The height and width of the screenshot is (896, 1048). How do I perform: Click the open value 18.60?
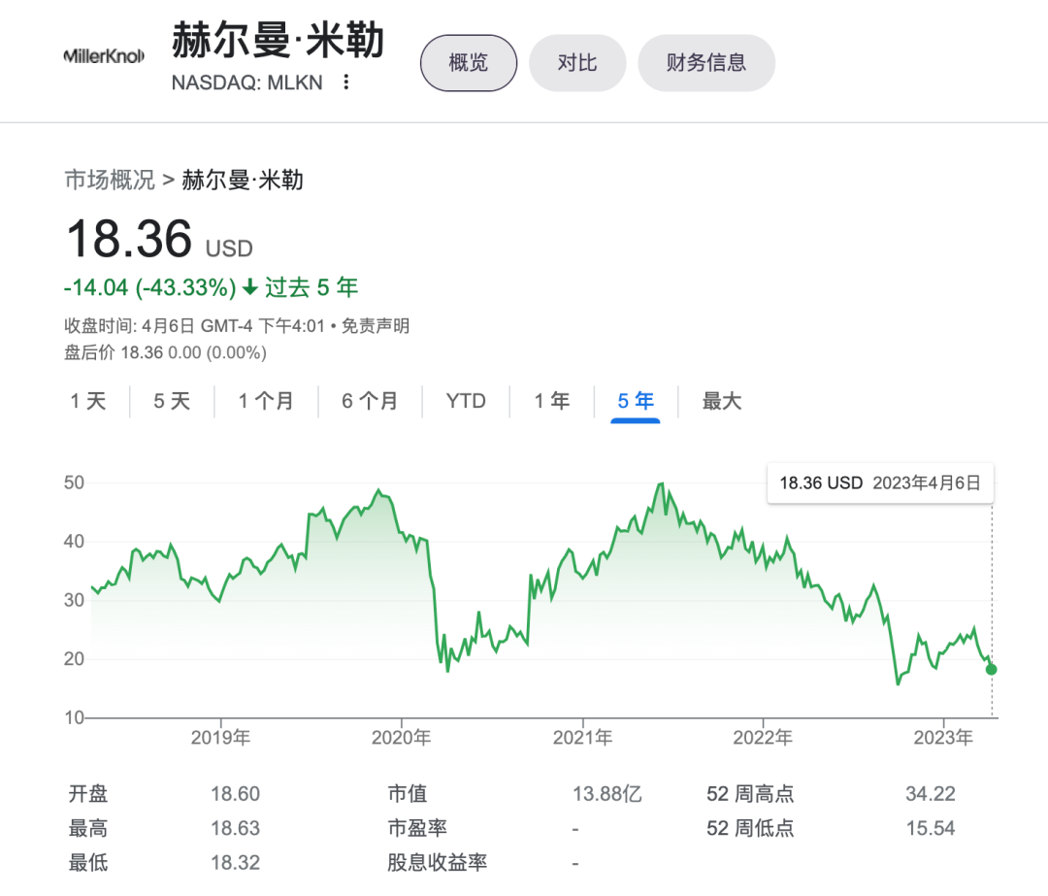(x=235, y=794)
